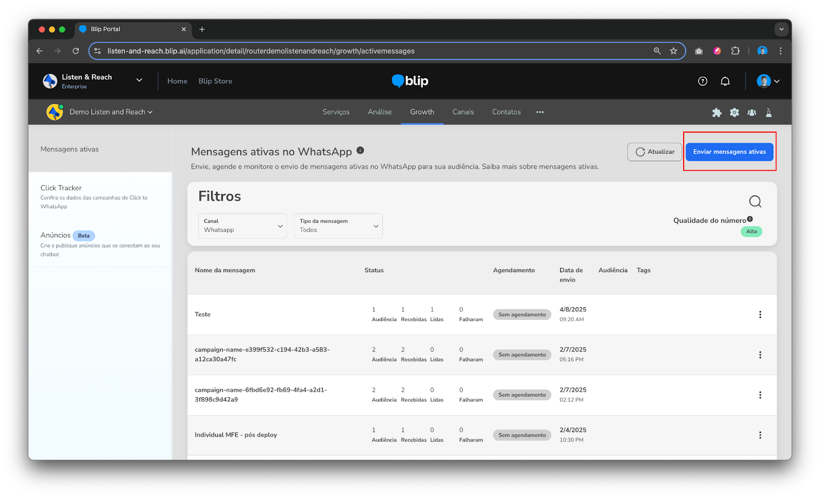Click the help question mark icon
820x497 pixels.
[703, 81]
